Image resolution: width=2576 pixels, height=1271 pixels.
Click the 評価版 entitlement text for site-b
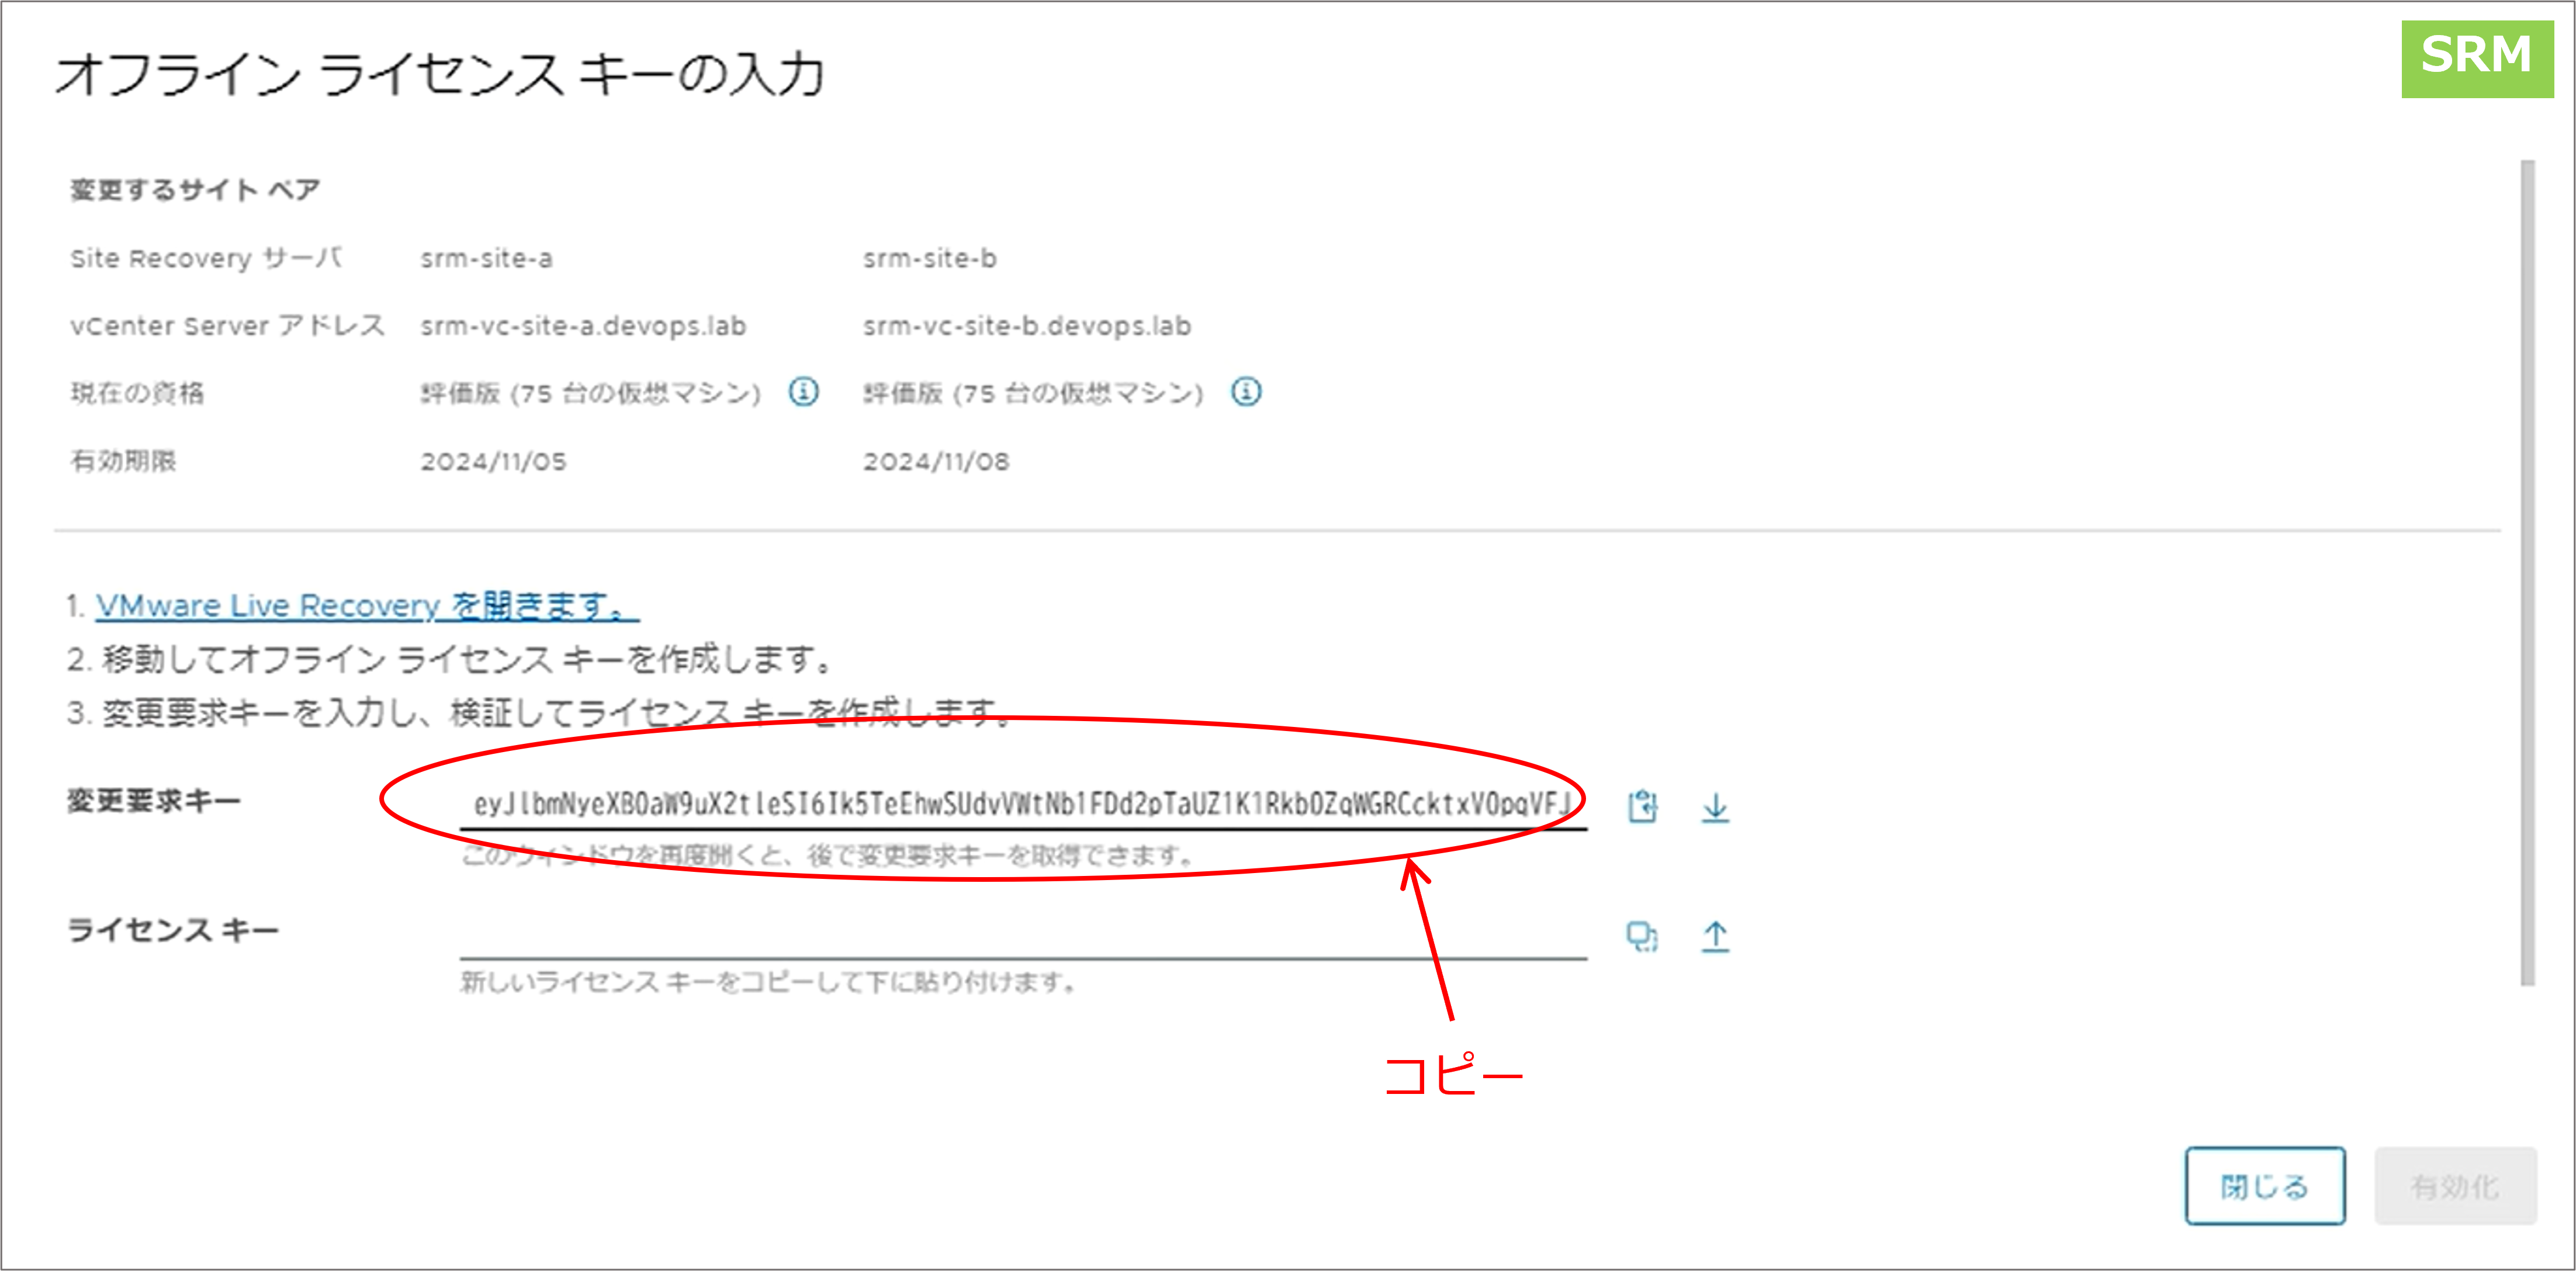click(x=1033, y=393)
